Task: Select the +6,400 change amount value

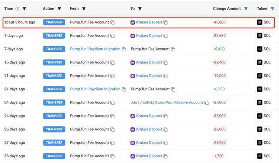Action: 219,49
